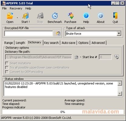This screenshot has width=126, height=121.
Task: Open the Options tab
Action: pos(83,43)
